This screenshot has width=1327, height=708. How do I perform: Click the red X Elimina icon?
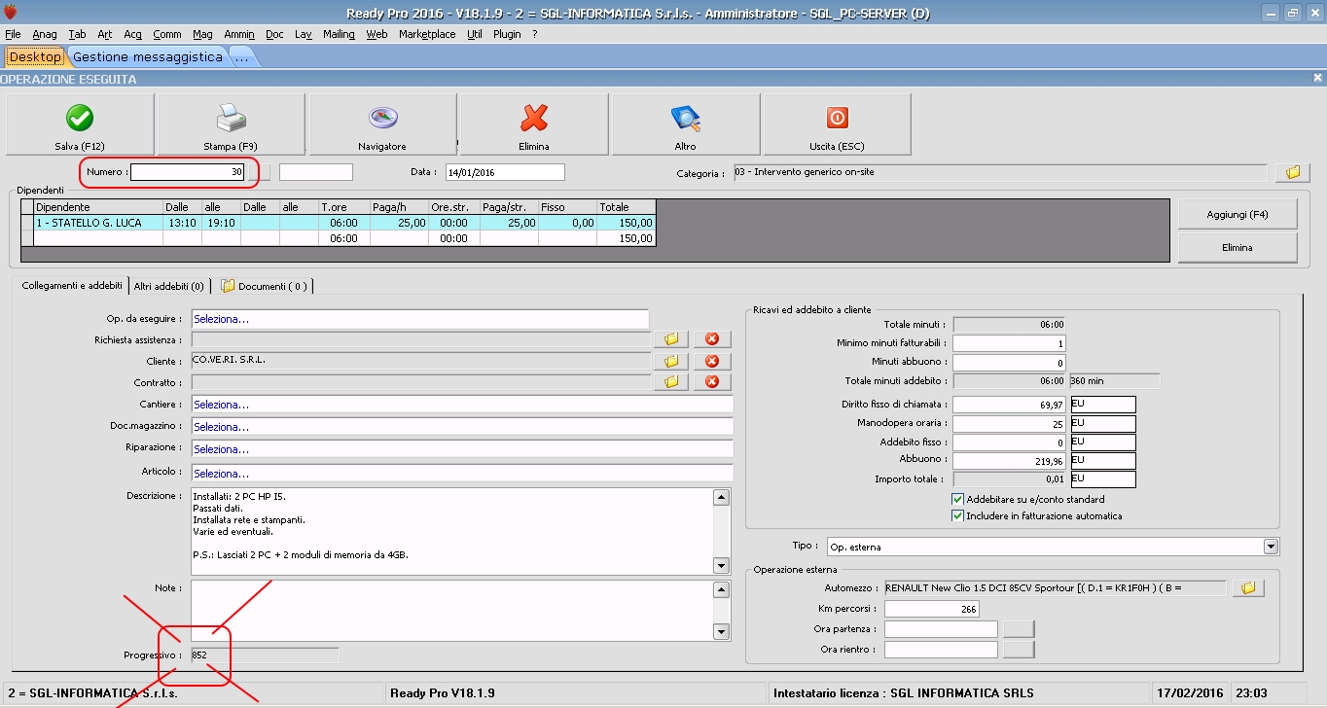tap(534, 119)
